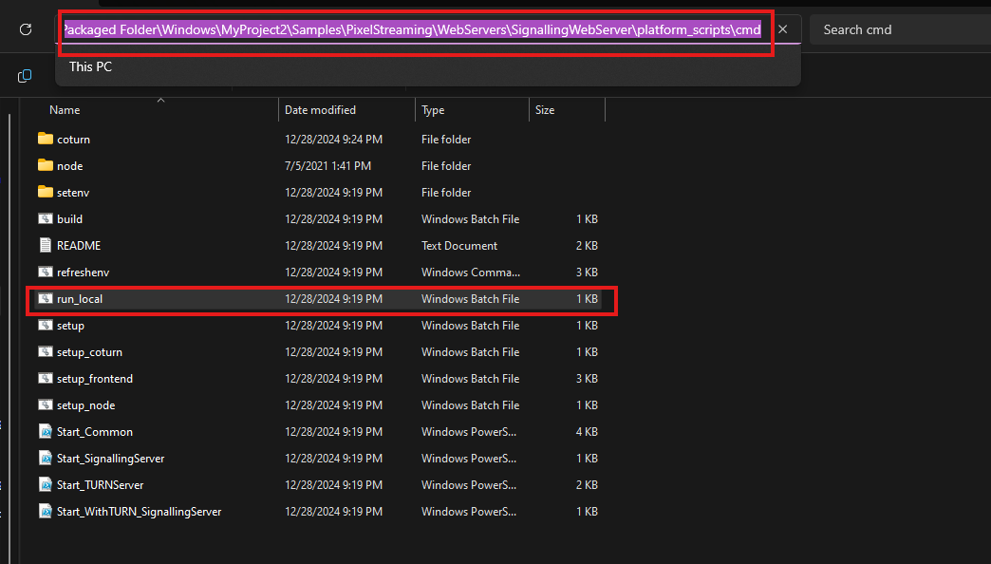Image resolution: width=991 pixels, height=564 pixels.
Task: Sort files by the Type column
Action: point(433,110)
